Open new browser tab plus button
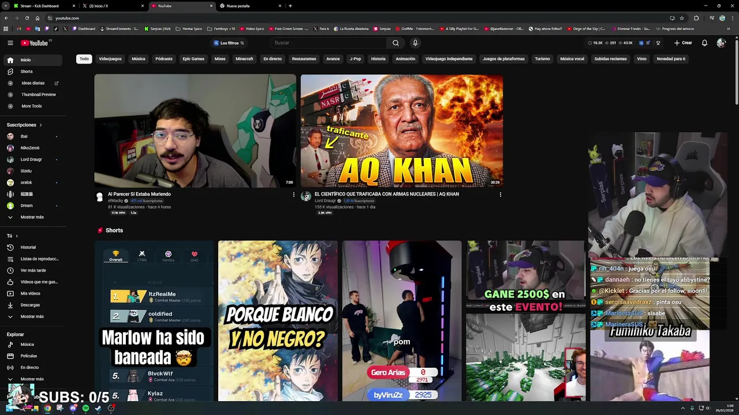The width and height of the screenshot is (739, 415). coord(290,6)
